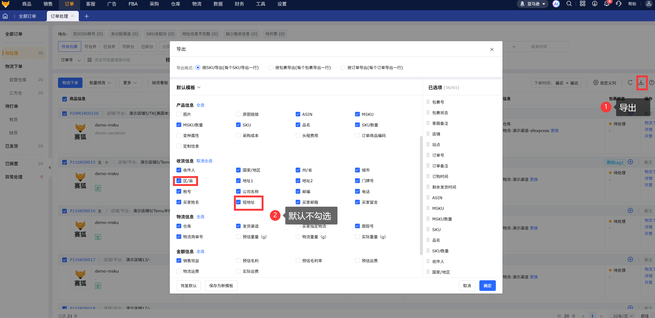Open the 亚马逊 platform selector
The width and height of the screenshot is (655, 318).
tap(533, 4)
